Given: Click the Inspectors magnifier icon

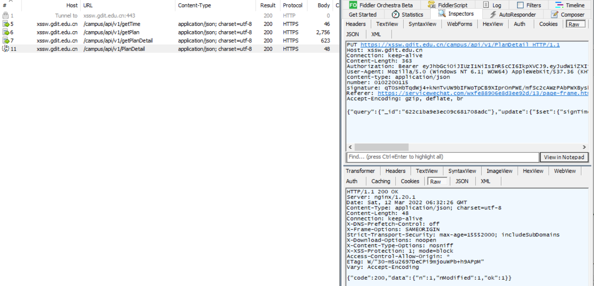Looking at the screenshot, I should [x=442, y=14].
